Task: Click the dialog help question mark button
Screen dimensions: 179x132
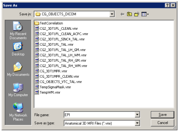Action: click(x=167, y=5)
